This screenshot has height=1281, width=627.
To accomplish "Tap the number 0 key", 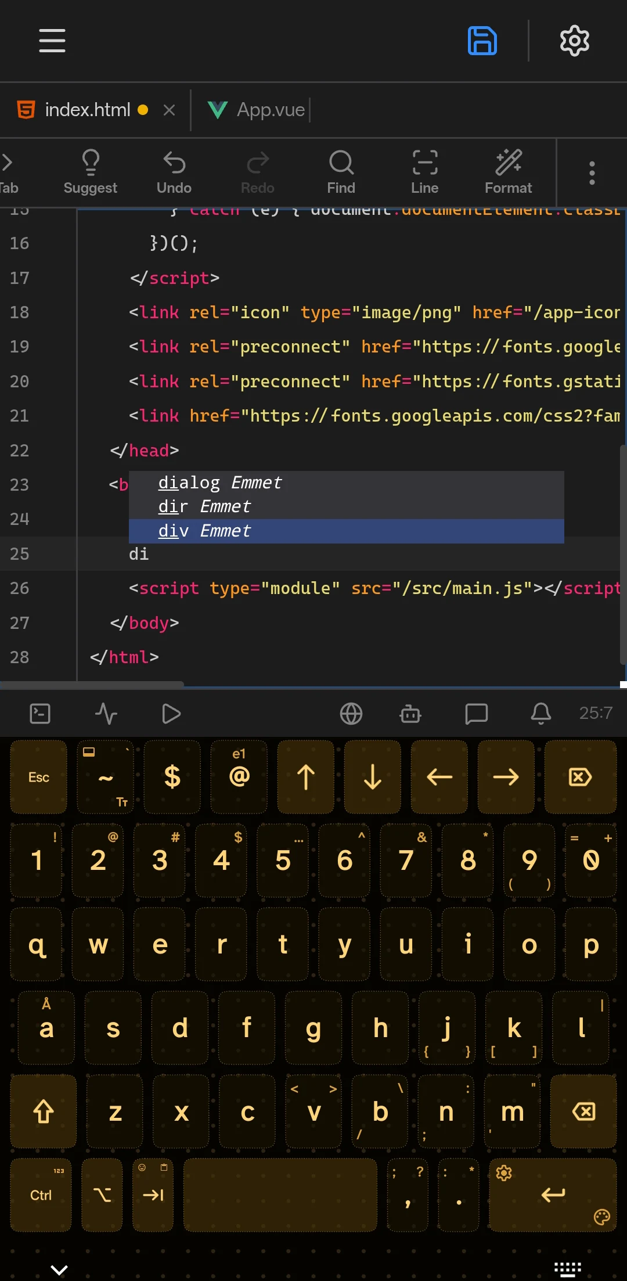I will tap(591, 861).
